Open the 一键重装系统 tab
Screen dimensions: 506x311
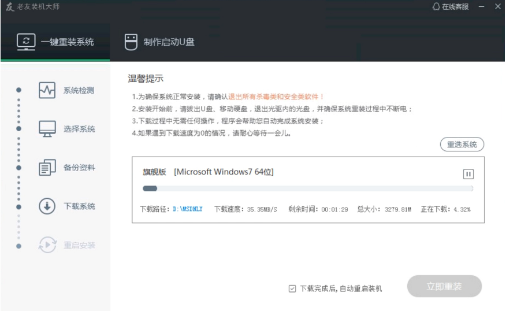click(55, 42)
